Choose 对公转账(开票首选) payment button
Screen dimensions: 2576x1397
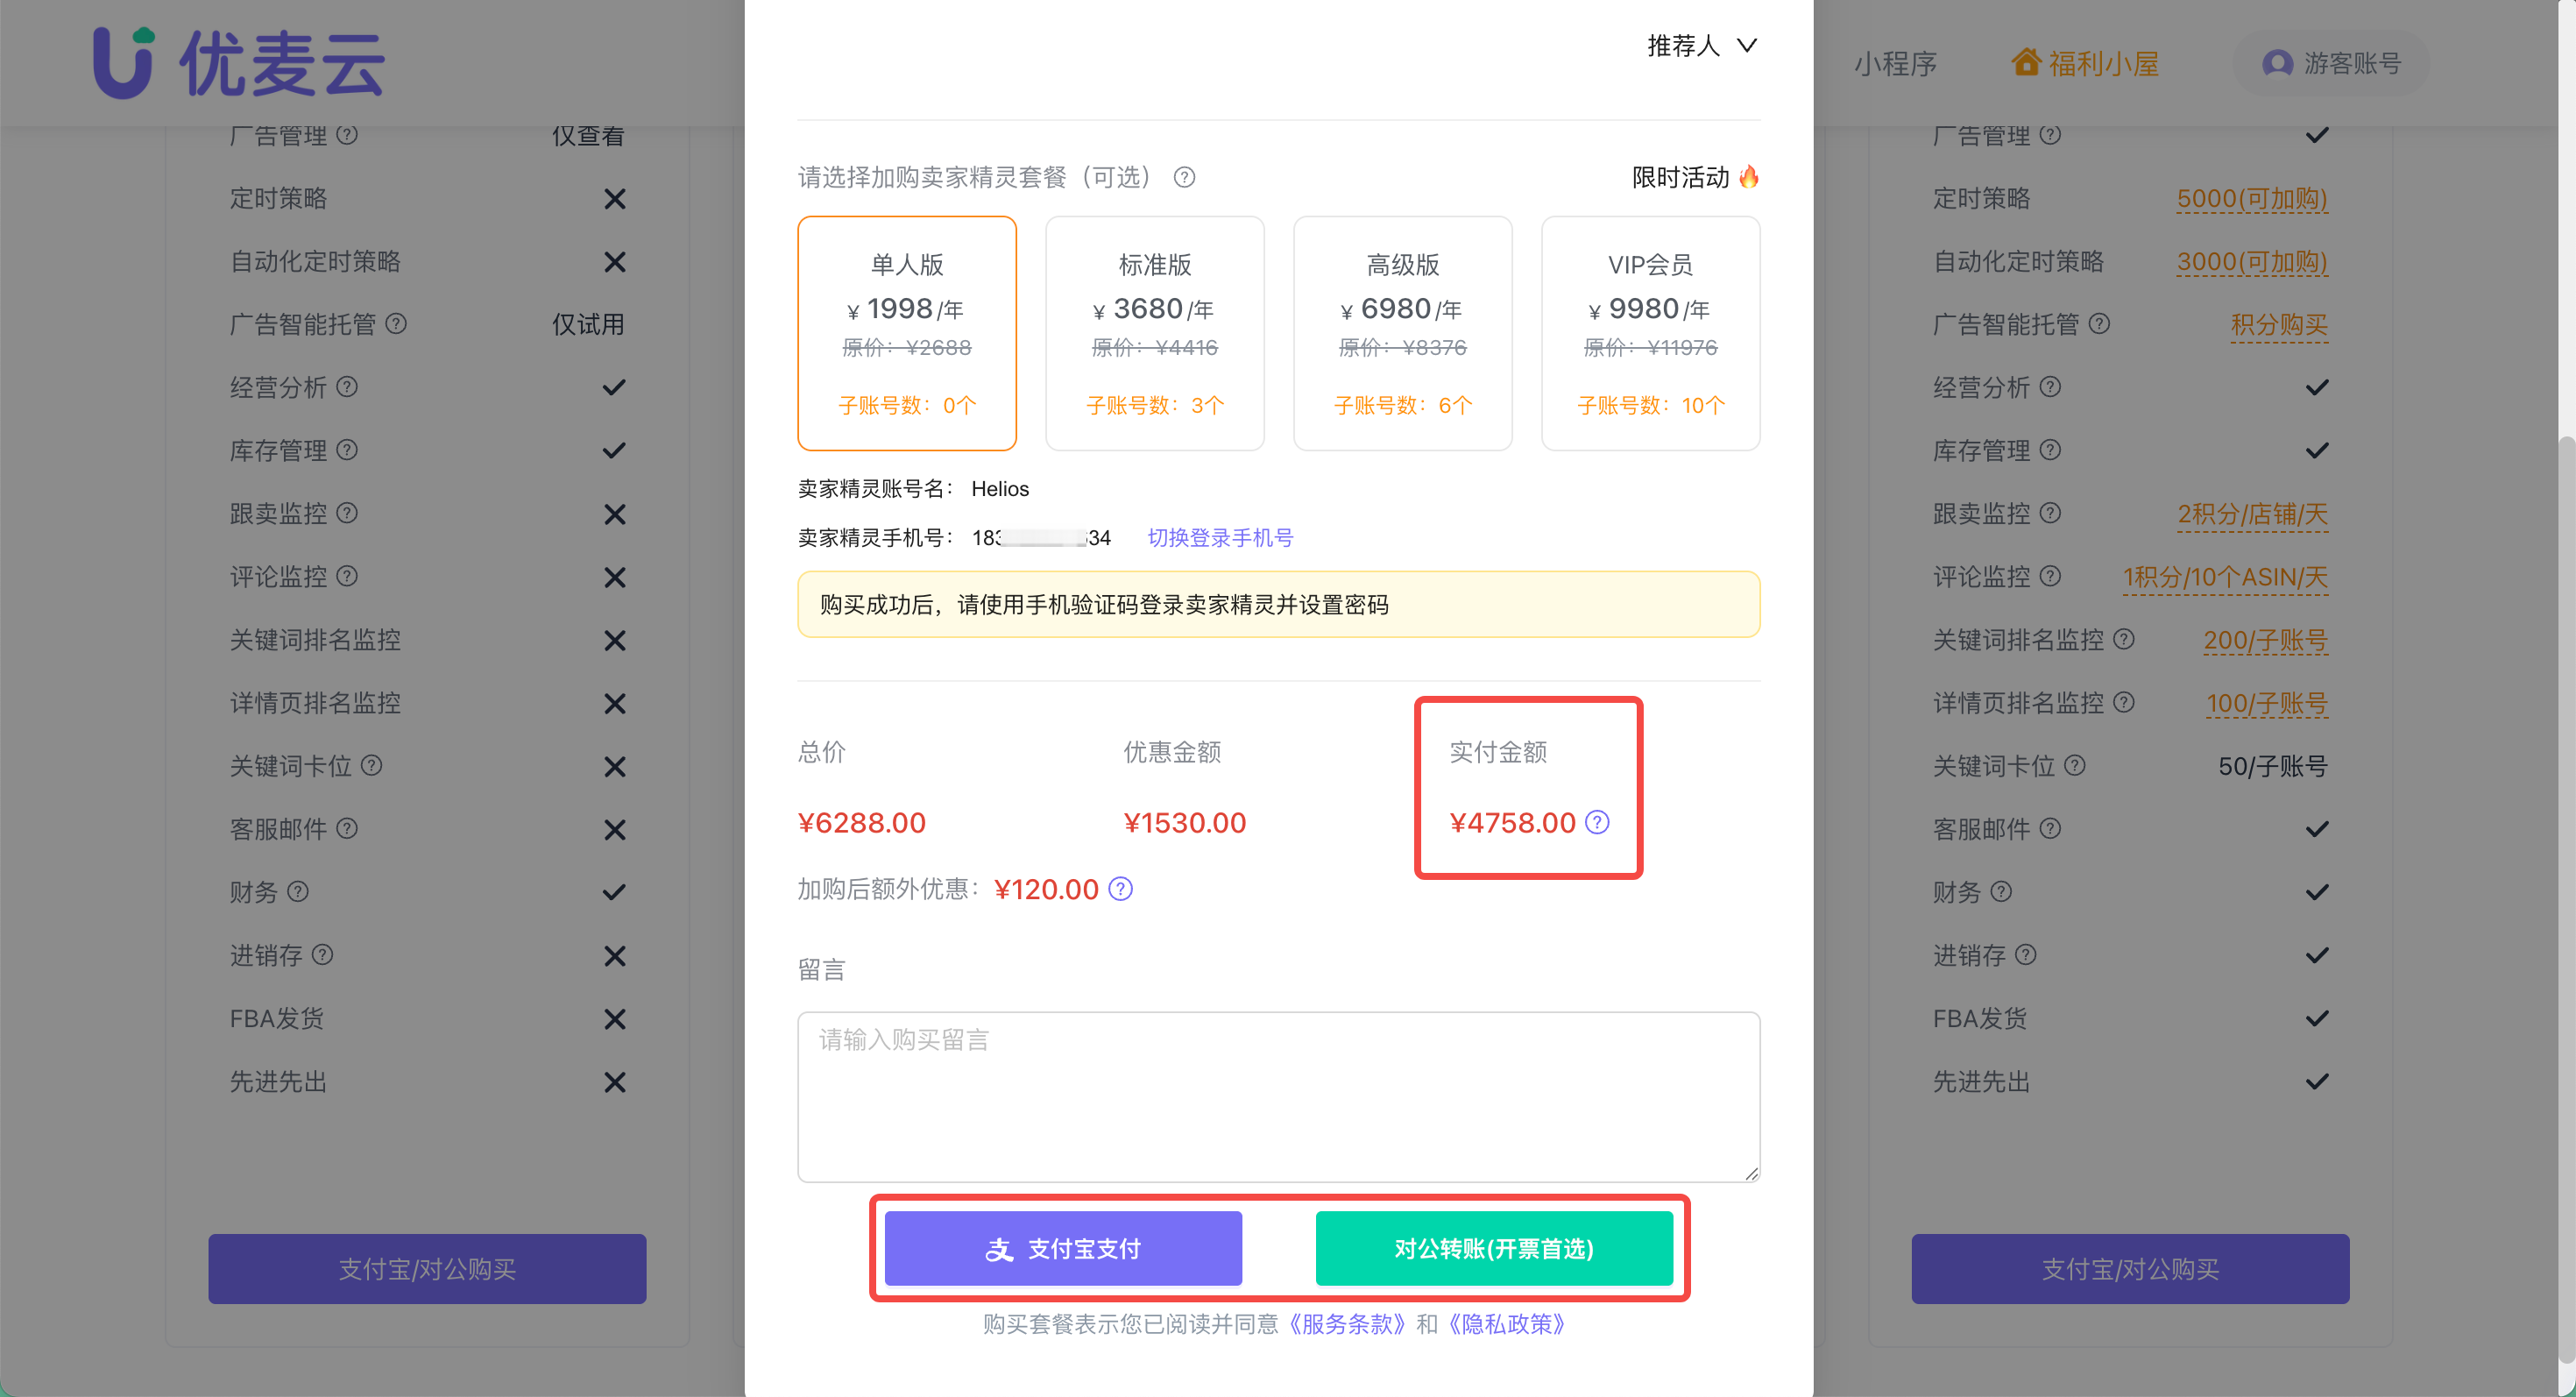[1494, 1248]
